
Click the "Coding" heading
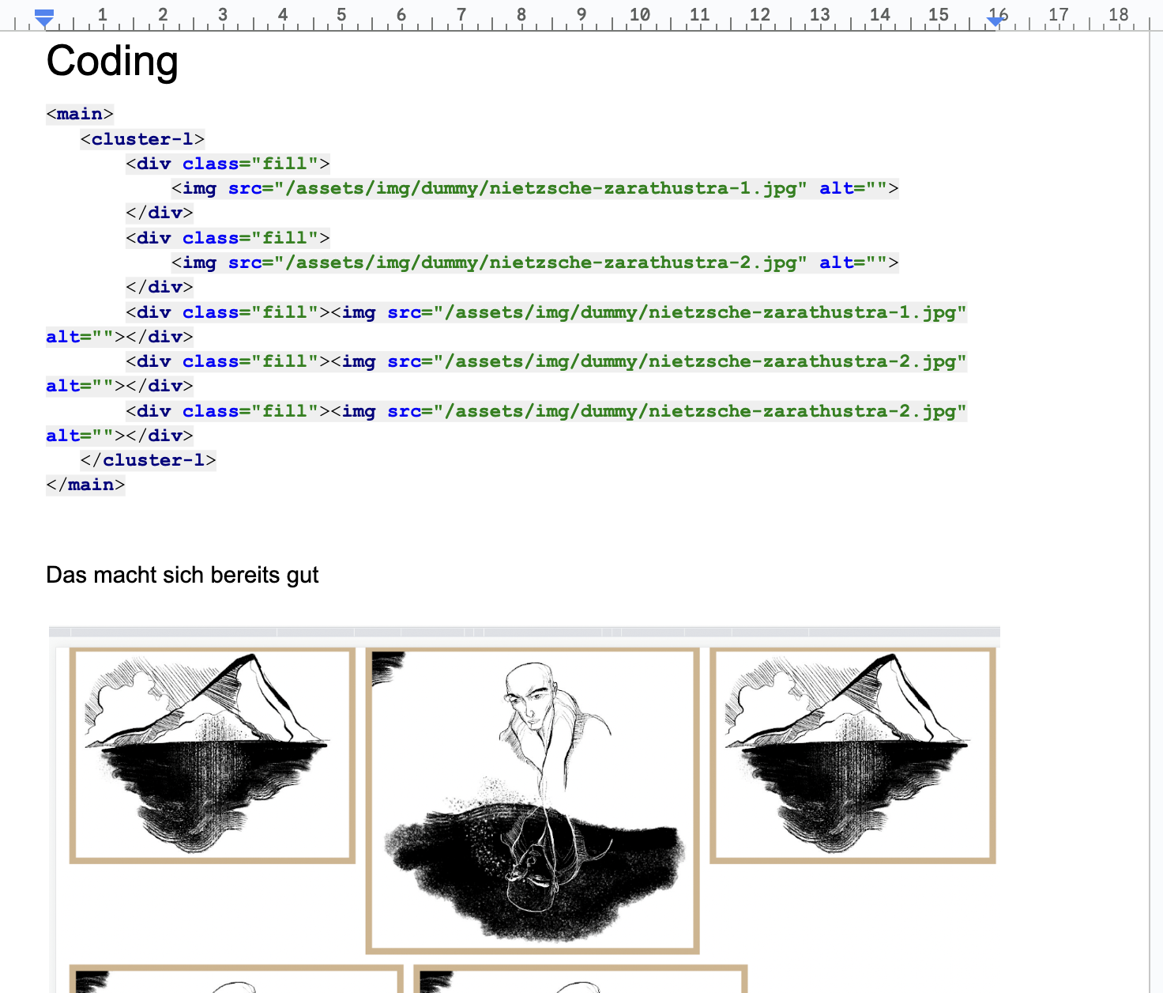pyautogui.click(x=112, y=61)
